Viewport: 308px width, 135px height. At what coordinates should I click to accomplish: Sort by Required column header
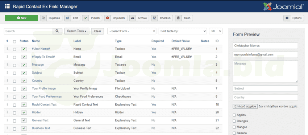158,41
